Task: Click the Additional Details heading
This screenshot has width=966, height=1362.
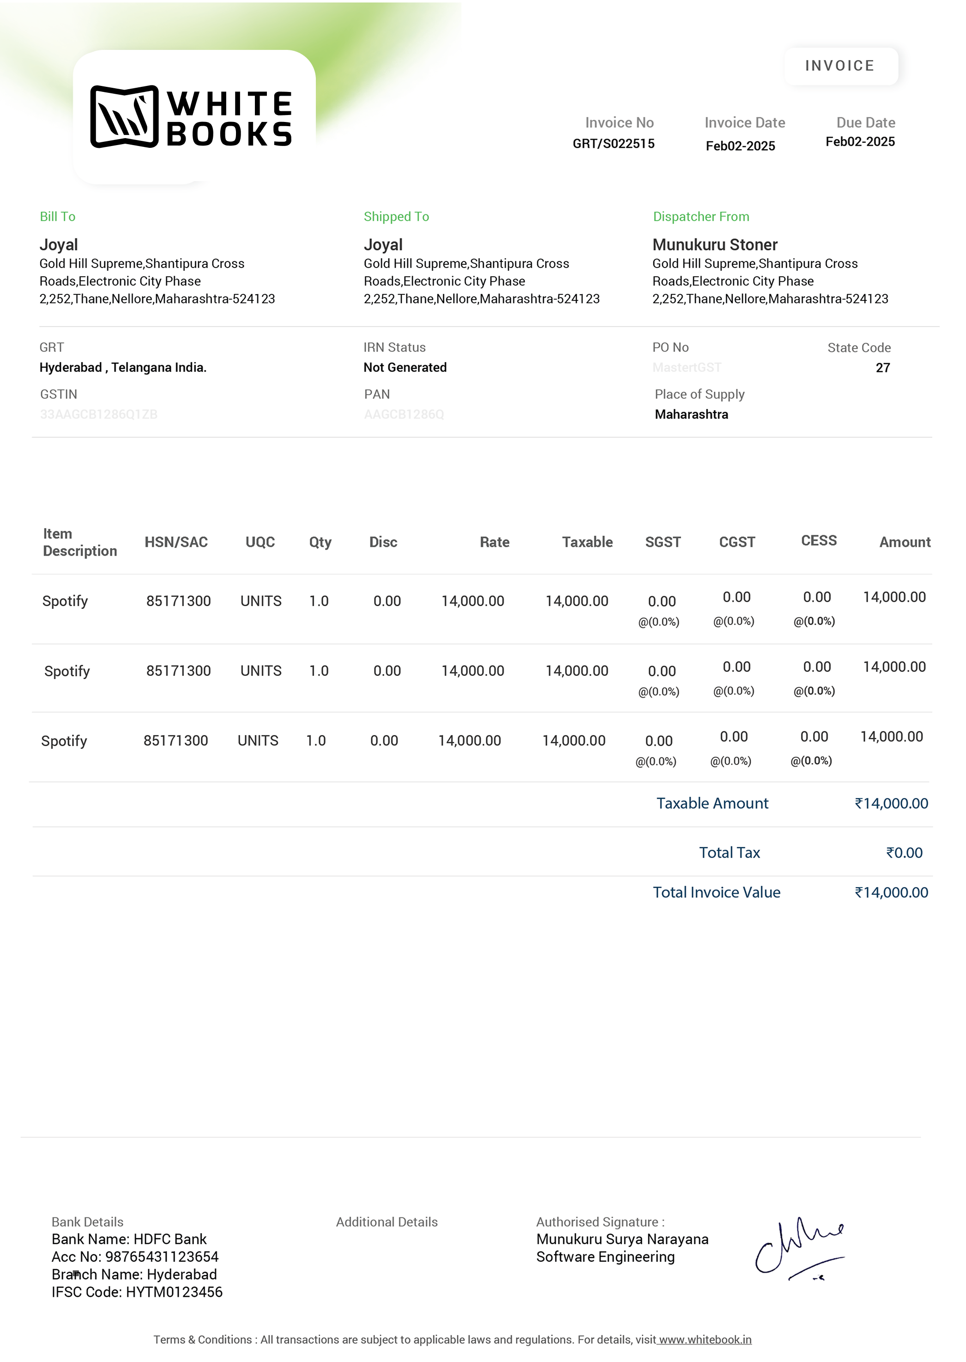Action: coord(386,1222)
